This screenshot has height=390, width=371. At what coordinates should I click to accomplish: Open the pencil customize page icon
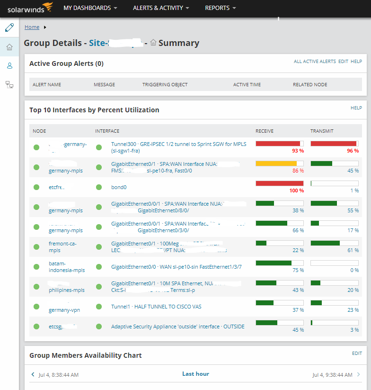[x=9, y=27]
